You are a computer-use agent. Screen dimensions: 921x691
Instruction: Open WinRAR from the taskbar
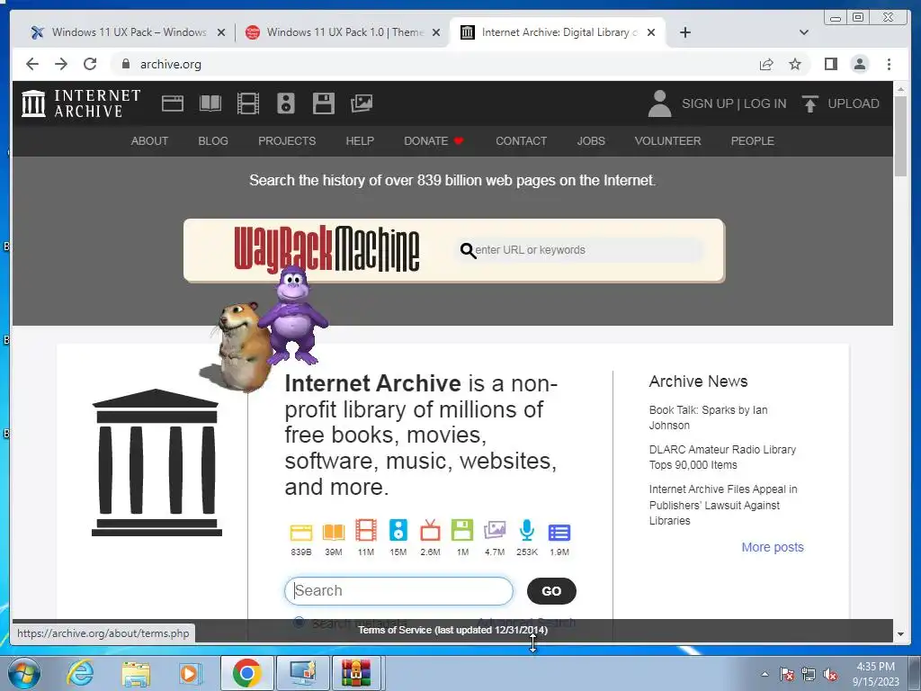point(356,673)
